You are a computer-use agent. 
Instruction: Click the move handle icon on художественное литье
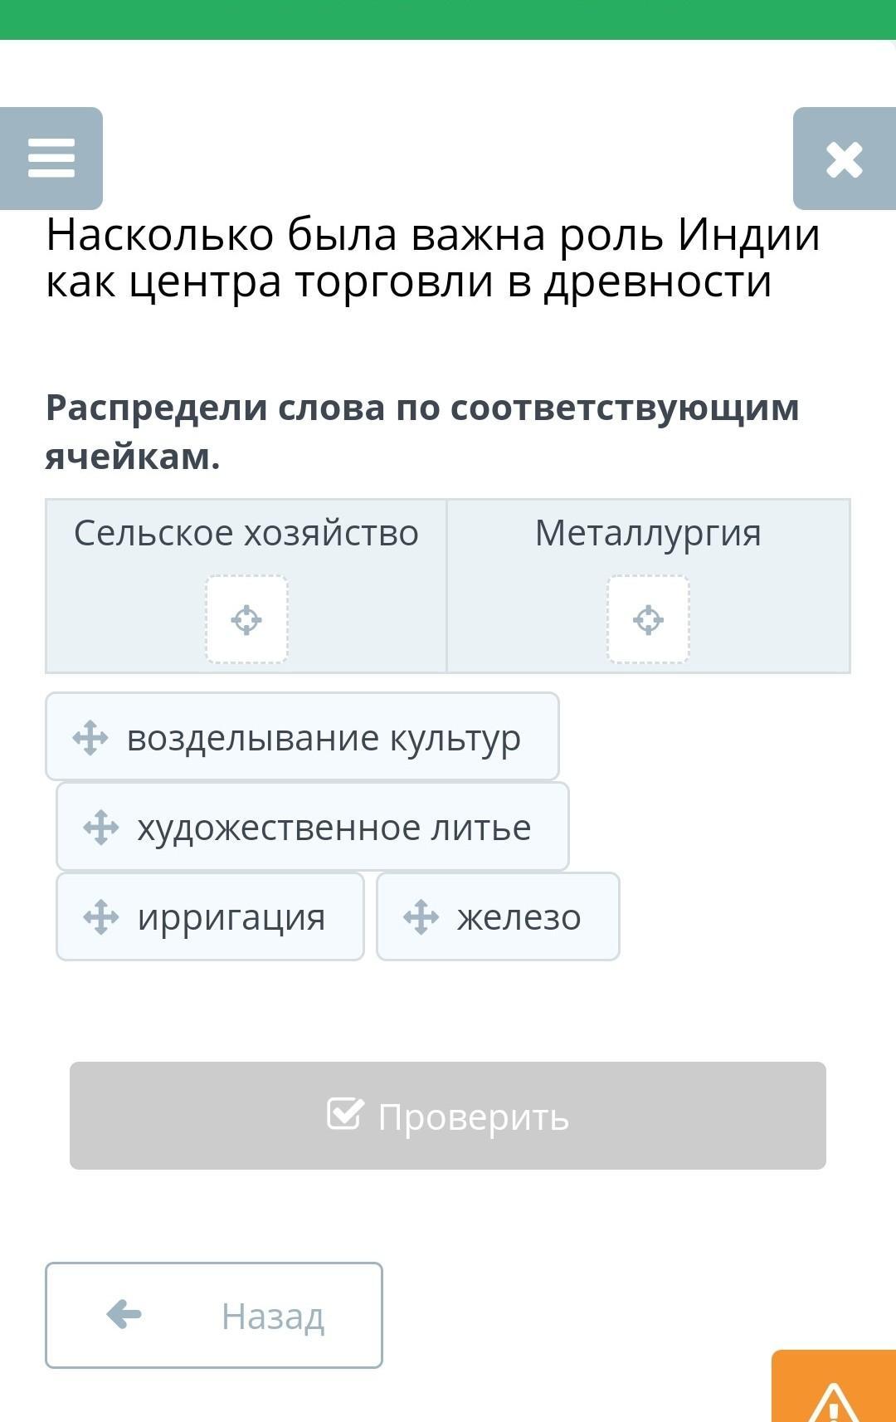click(x=101, y=827)
